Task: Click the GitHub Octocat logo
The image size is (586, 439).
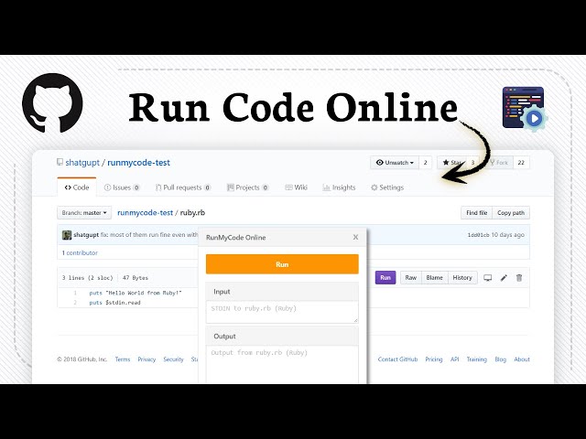Action: (52, 102)
